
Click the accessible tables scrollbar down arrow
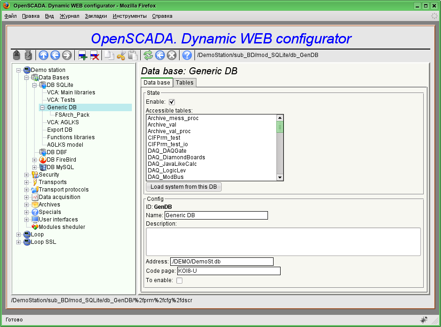[x=280, y=177]
